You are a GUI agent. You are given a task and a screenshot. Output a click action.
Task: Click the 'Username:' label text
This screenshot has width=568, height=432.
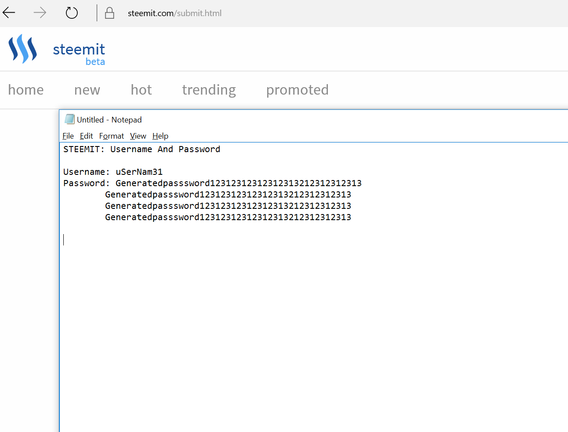[x=86, y=172]
